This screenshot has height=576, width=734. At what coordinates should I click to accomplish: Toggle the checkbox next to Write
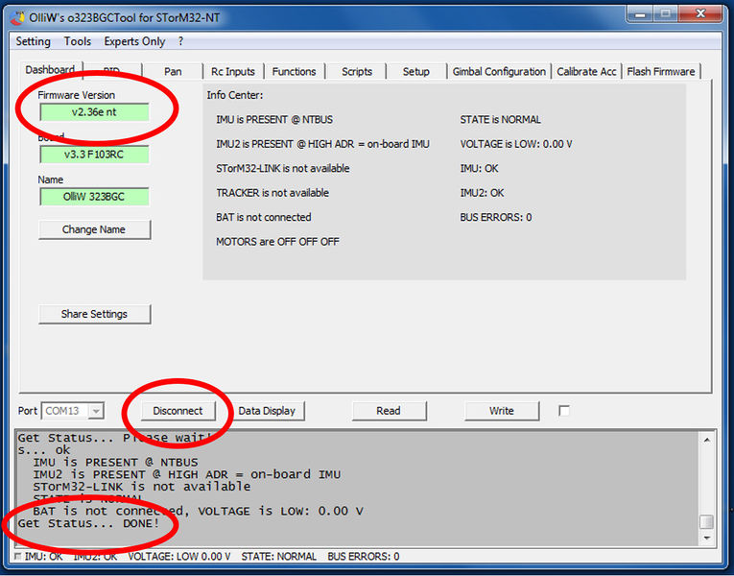tap(564, 411)
